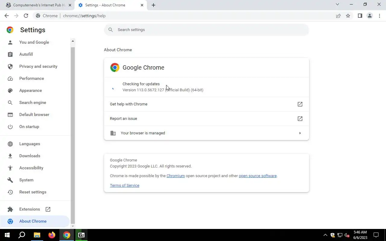Click the Appearance palette icon
This screenshot has height=241, width=386.
[x=10, y=90]
